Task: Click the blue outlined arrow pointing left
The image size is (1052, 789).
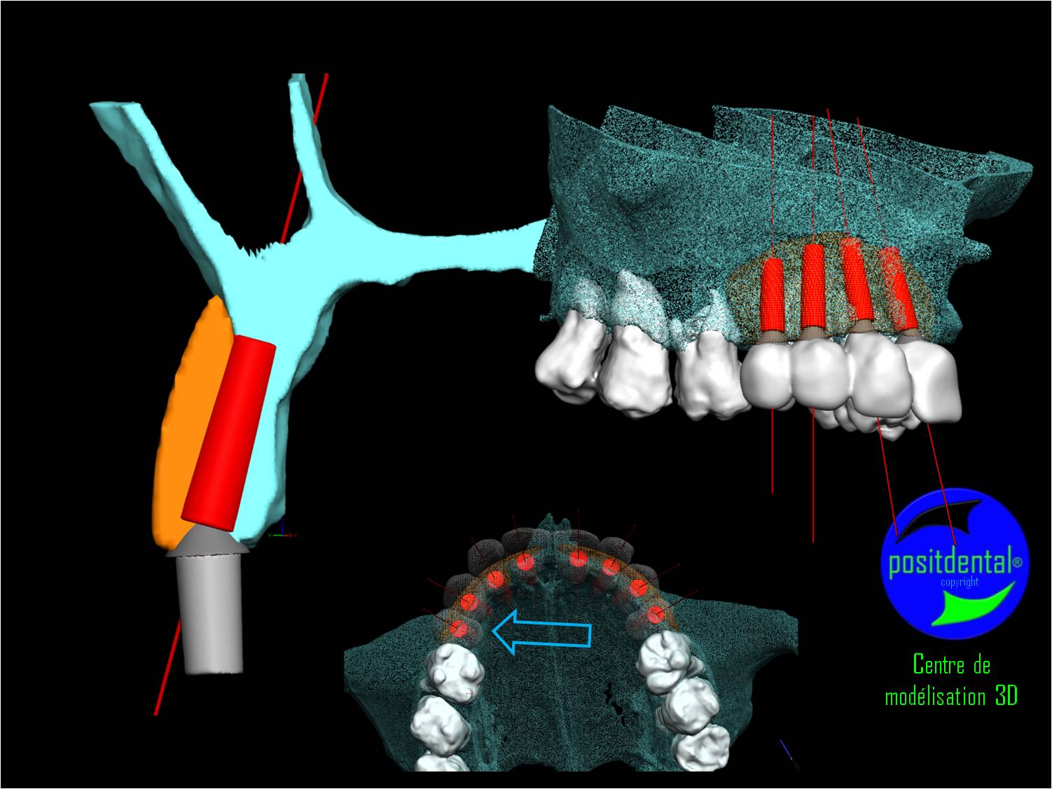Action: (x=542, y=631)
